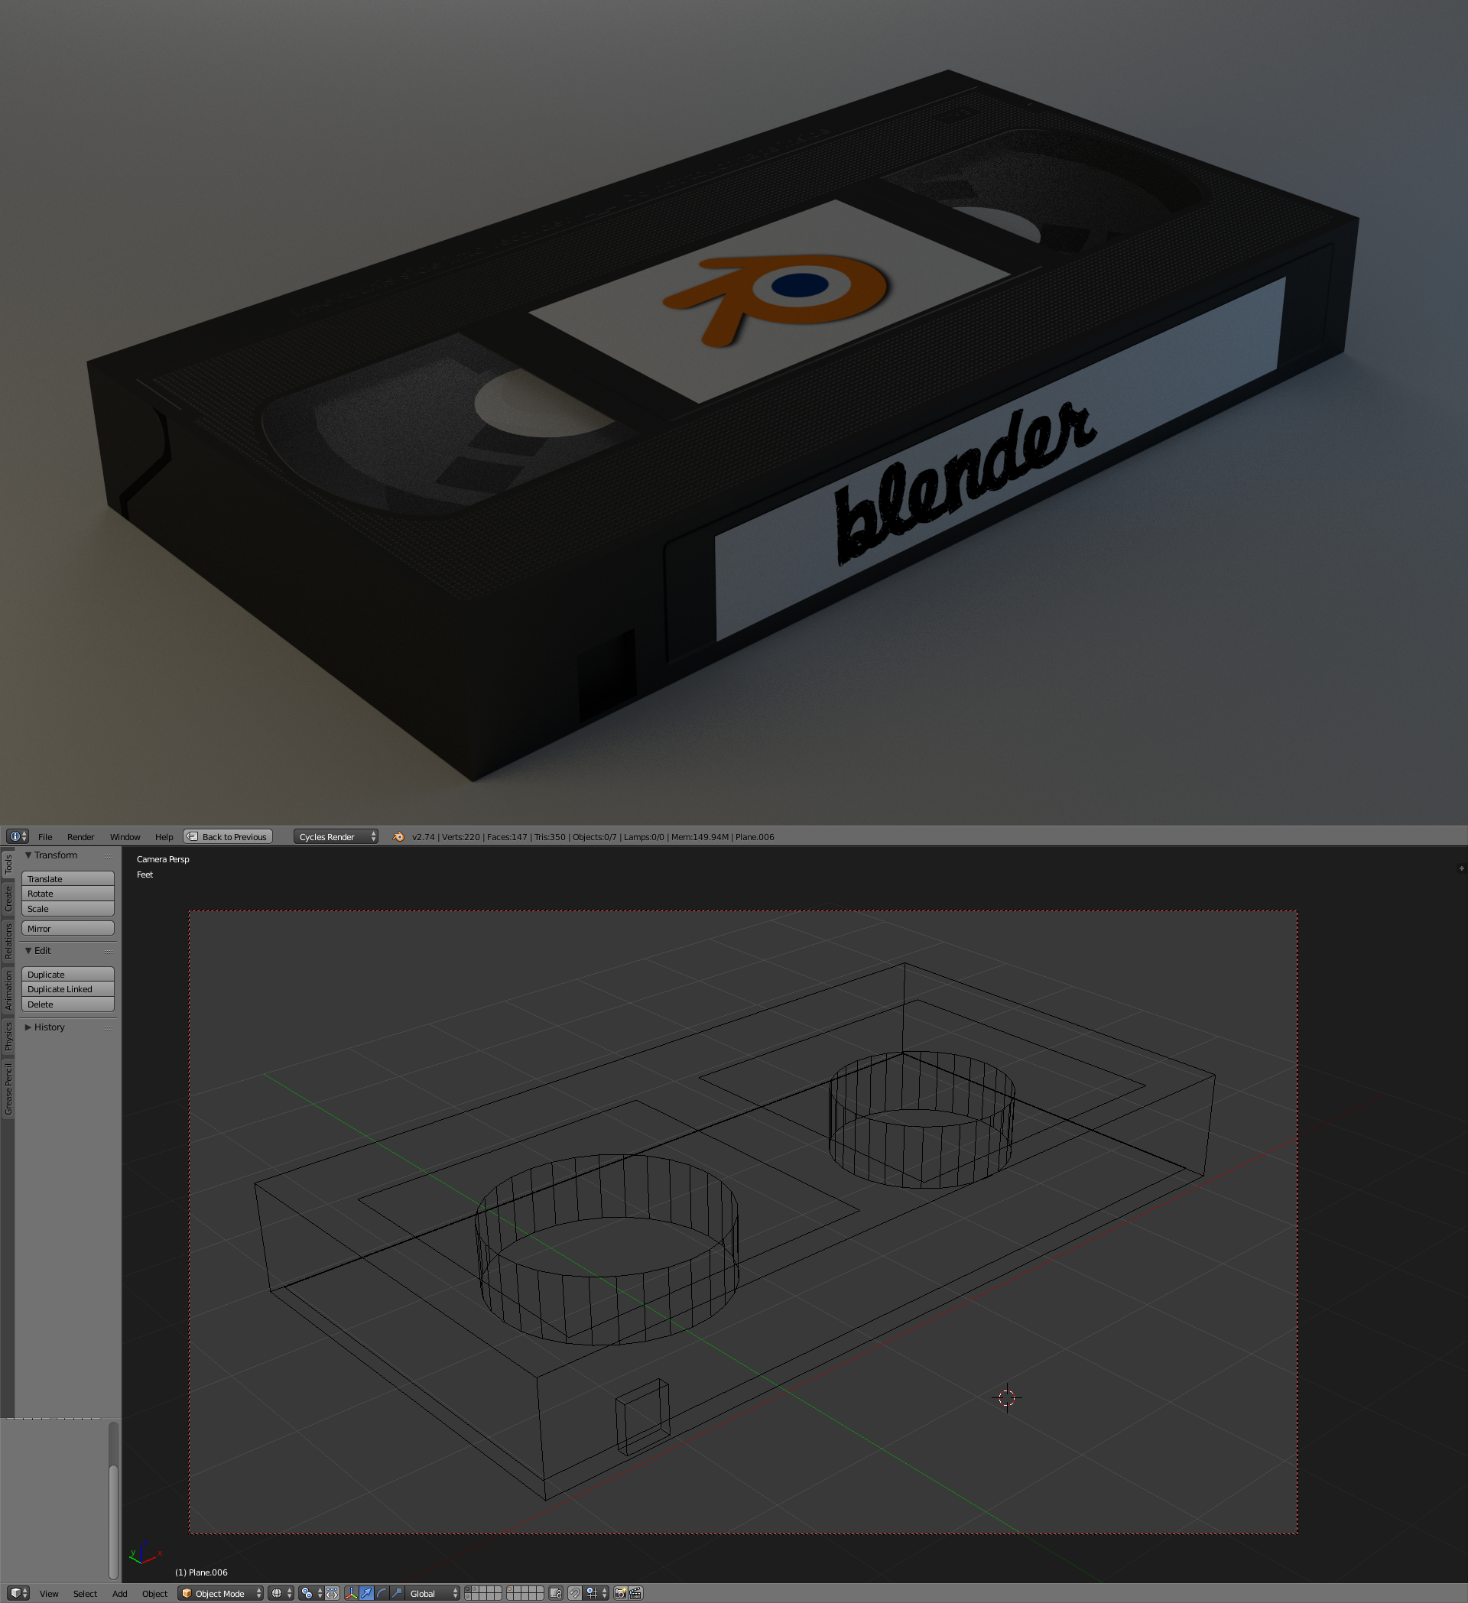The width and height of the screenshot is (1468, 1603).
Task: Click the 'Mem:149.94M' statistic text
Action: click(700, 836)
